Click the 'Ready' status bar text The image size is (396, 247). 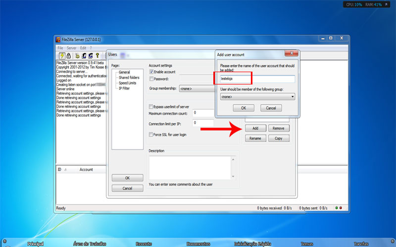tap(61, 208)
